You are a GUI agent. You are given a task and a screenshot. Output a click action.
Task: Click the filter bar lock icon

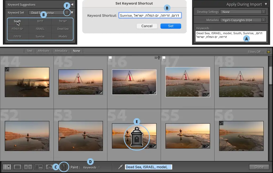point(268,51)
